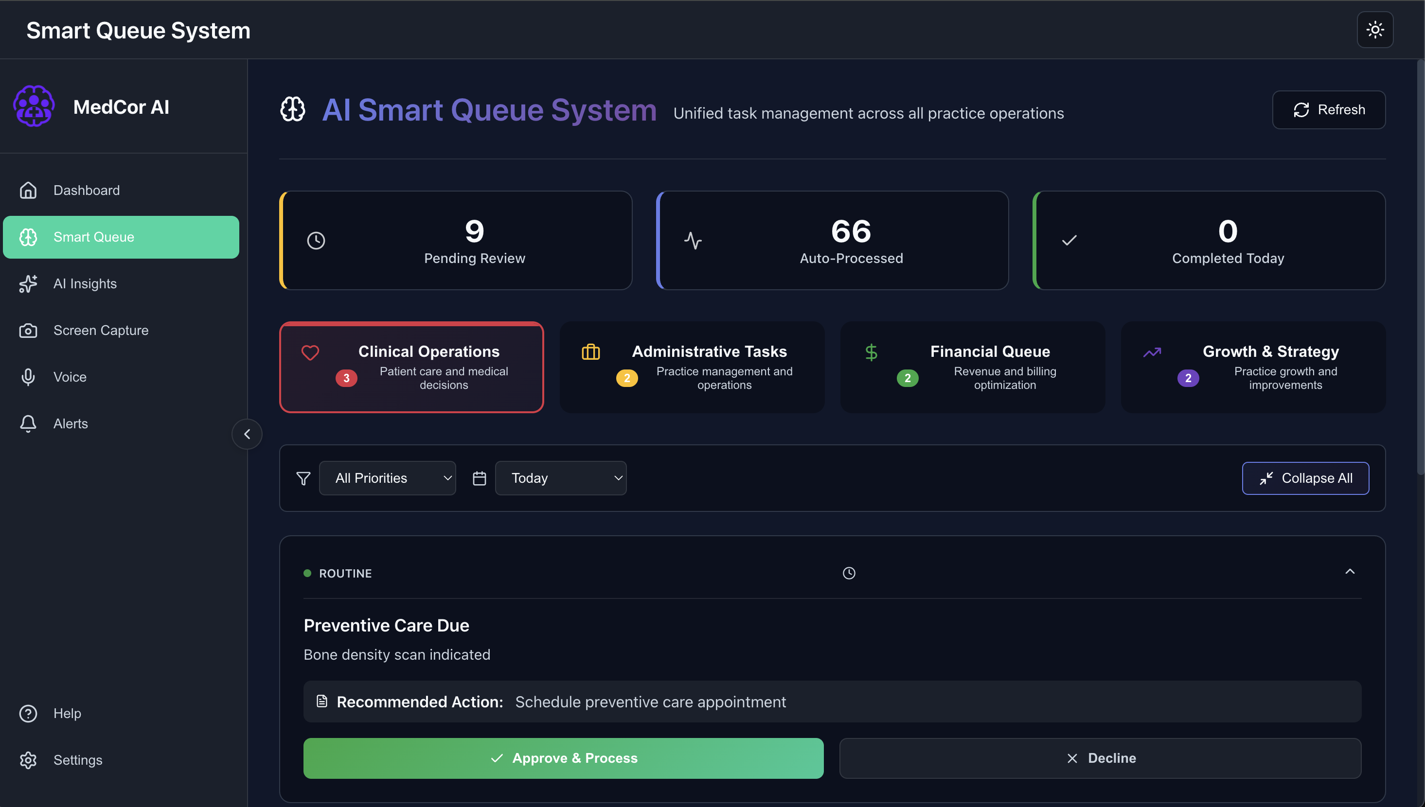Toggle the light/dark theme switch in top bar

[x=1375, y=30]
